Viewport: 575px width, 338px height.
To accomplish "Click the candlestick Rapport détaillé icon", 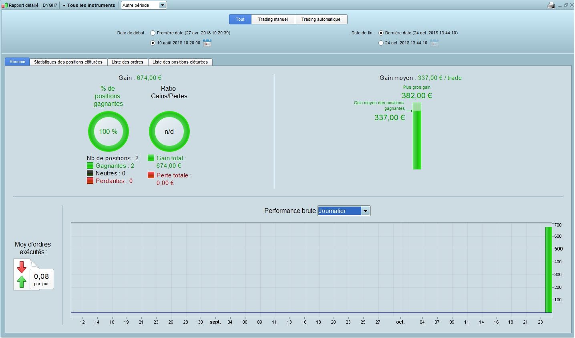I will click(x=5, y=6).
